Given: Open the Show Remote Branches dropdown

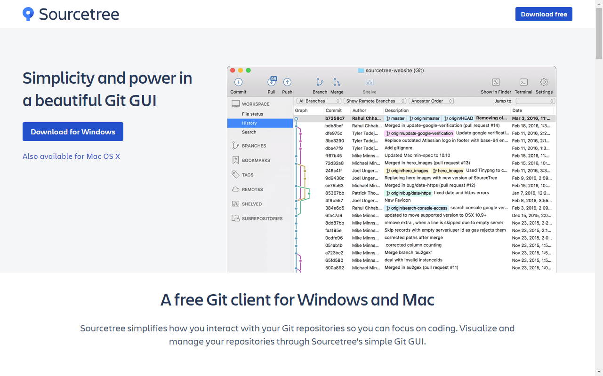Looking at the screenshot, I should point(375,101).
